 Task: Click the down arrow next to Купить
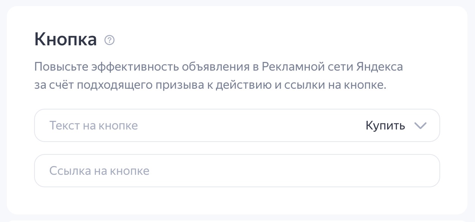(420, 126)
